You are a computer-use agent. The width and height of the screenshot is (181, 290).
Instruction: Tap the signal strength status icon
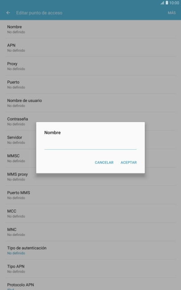click(162, 3)
